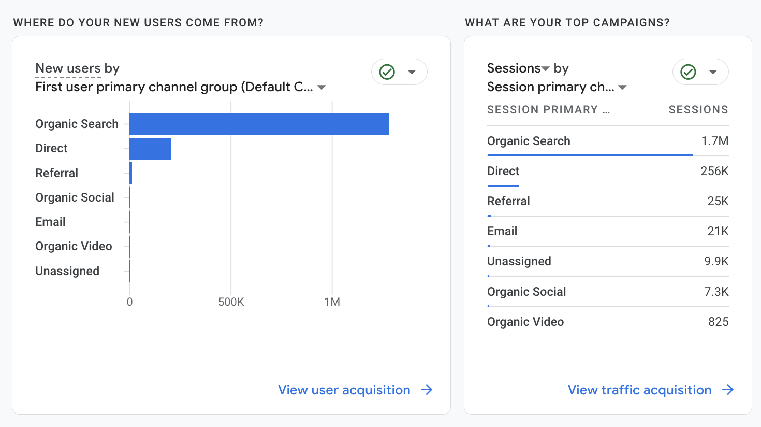Click the Organic Search row showing 1.7M sessions
This screenshot has height=427, width=761.
click(608, 140)
